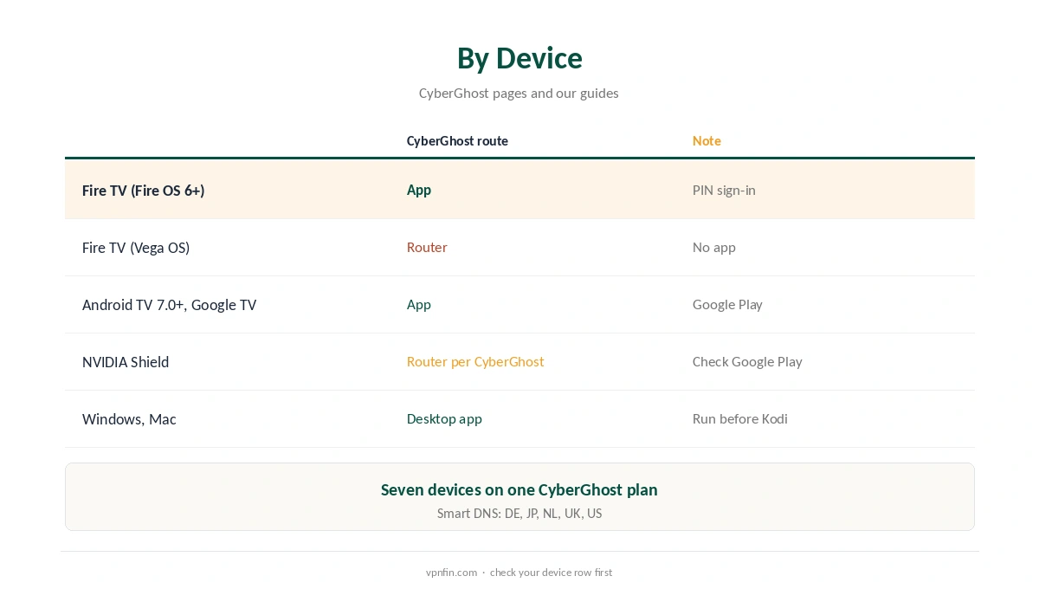
Task: Click the 'CyberGhost route' column header
Action: pos(457,140)
